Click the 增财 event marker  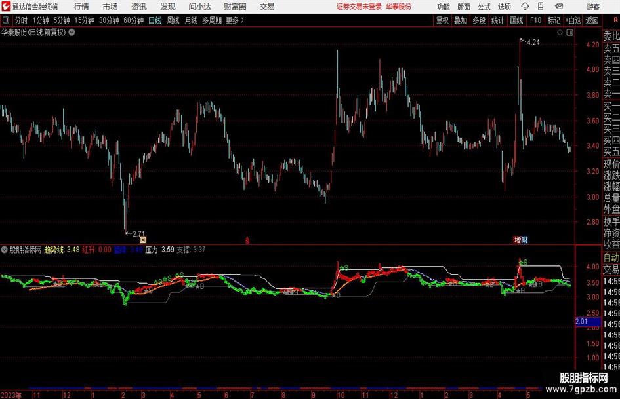(521, 240)
